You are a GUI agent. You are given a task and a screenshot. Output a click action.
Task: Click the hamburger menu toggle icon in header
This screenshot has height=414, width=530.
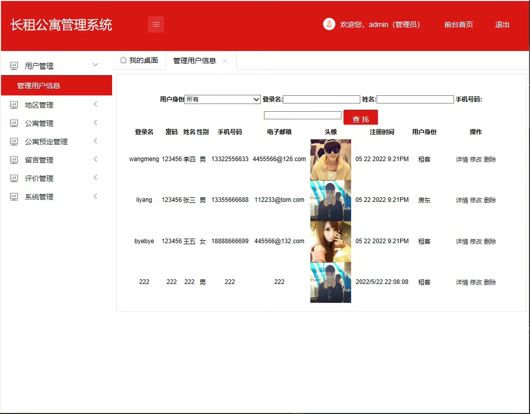(156, 24)
